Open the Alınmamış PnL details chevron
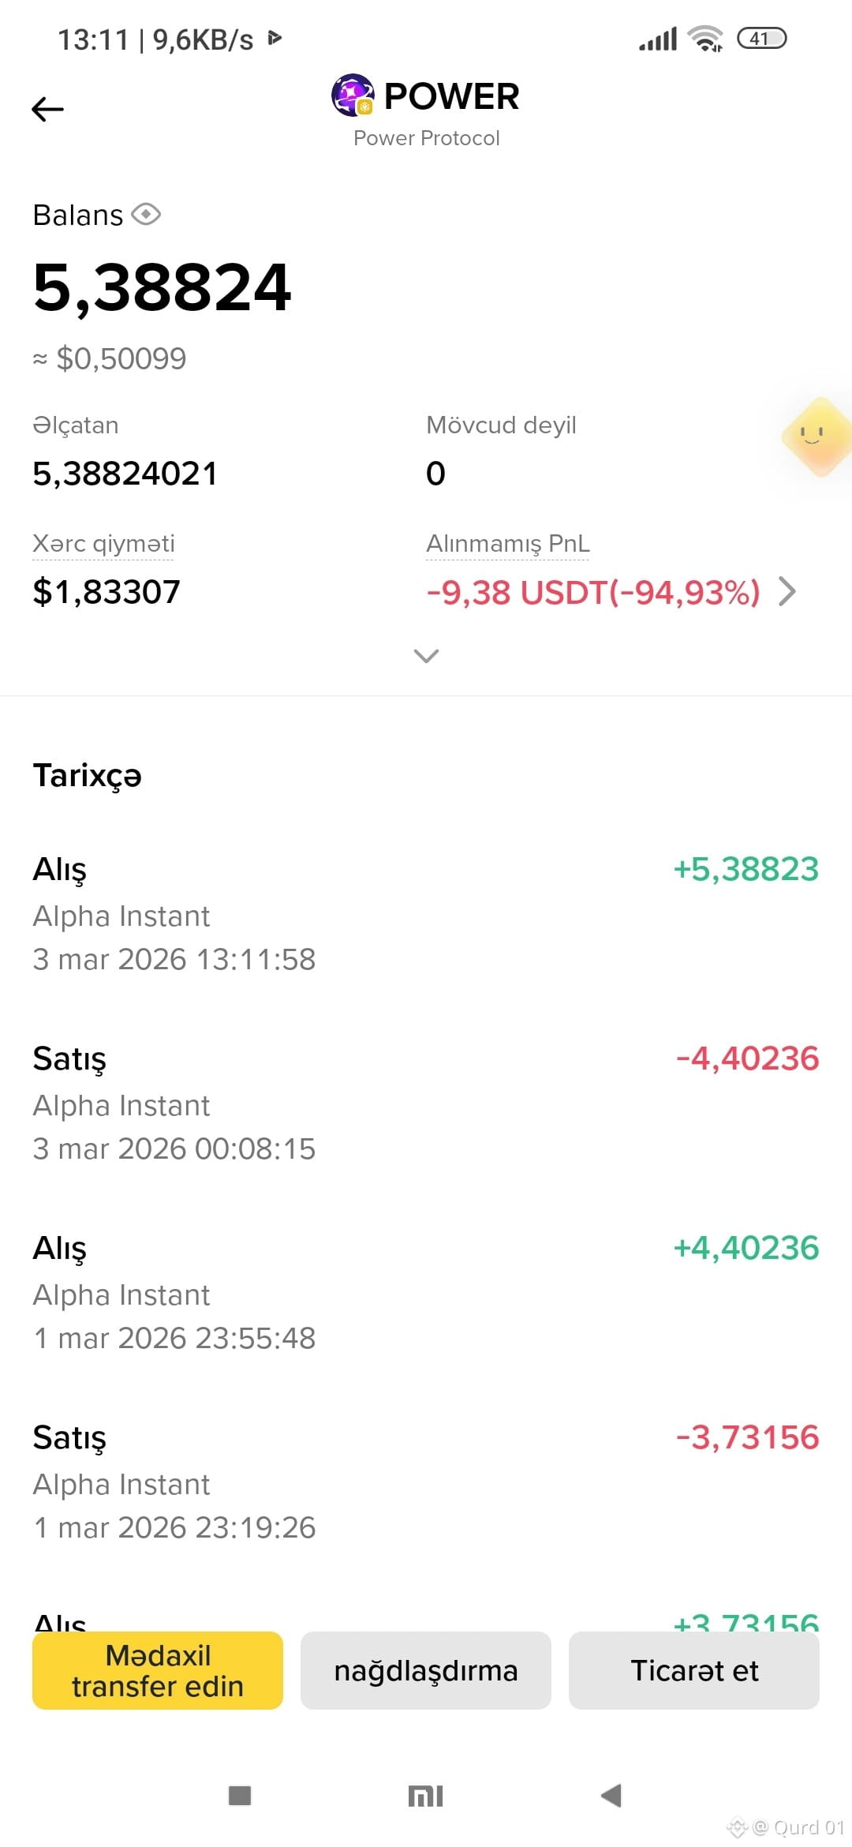 tap(787, 591)
